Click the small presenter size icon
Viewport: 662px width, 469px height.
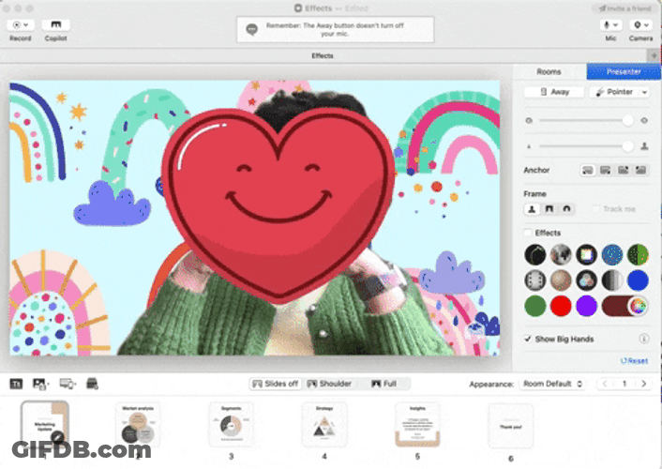pos(529,146)
